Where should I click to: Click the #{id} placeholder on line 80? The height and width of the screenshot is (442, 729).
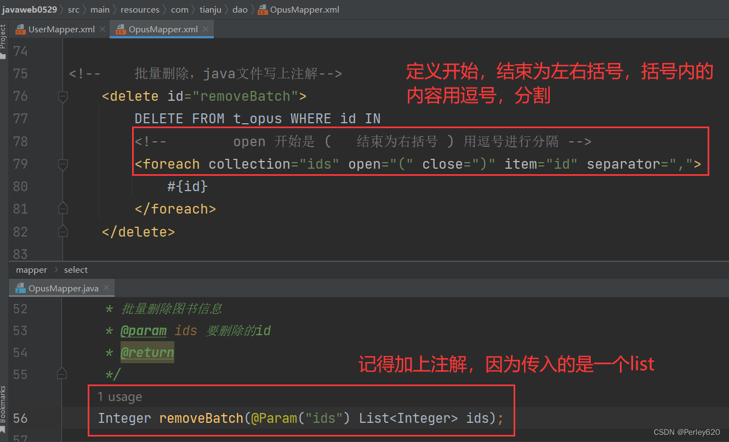tap(188, 187)
